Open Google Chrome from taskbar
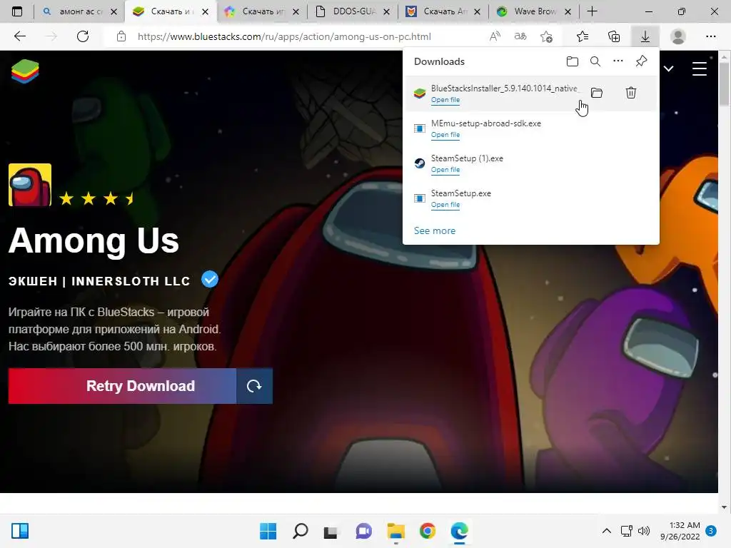 tap(428, 531)
